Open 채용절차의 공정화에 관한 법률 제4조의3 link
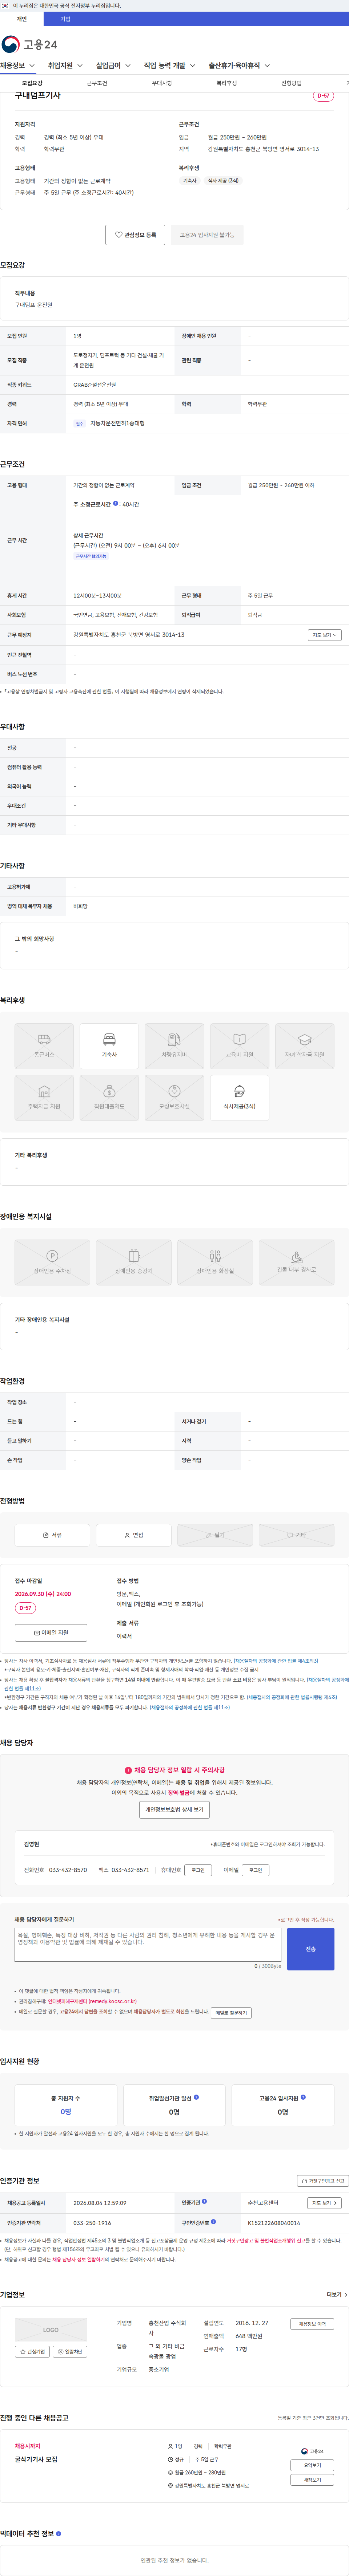Viewport: 349px width, 2576px height. pos(276,1661)
